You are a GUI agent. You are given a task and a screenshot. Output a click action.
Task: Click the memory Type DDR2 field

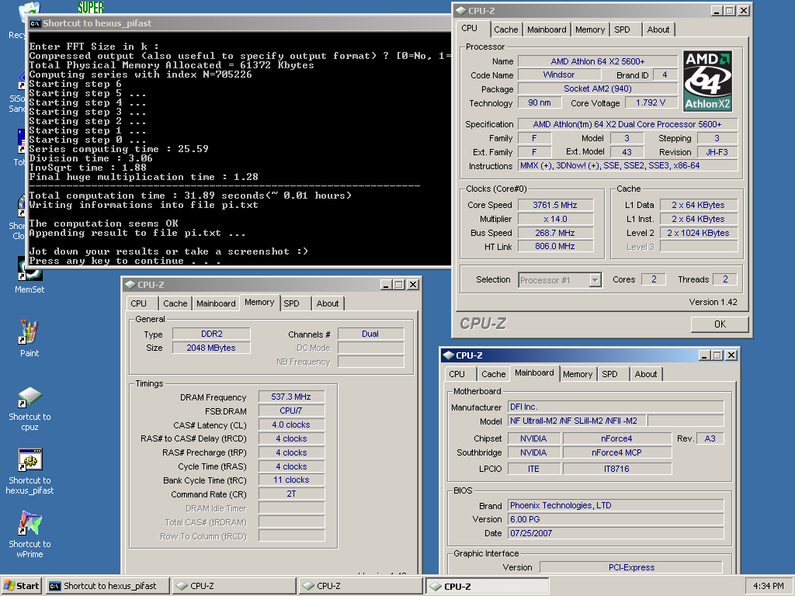[x=211, y=334]
